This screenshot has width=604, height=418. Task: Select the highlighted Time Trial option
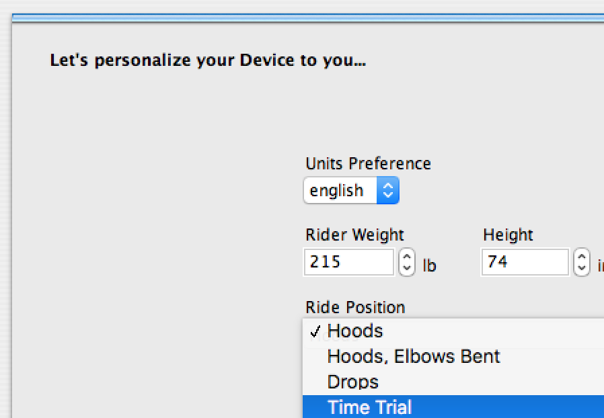370,407
